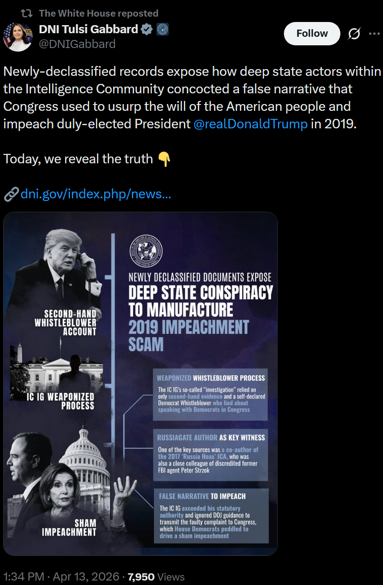Viewport: 383px width, 585px height.
Task: Click the Grok slashed-circle icon
Action: (x=354, y=34)
